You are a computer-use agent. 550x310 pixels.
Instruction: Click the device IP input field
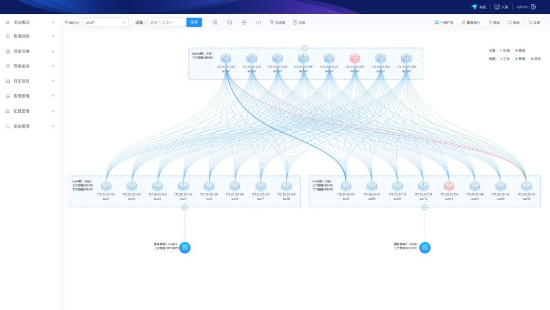167,22
